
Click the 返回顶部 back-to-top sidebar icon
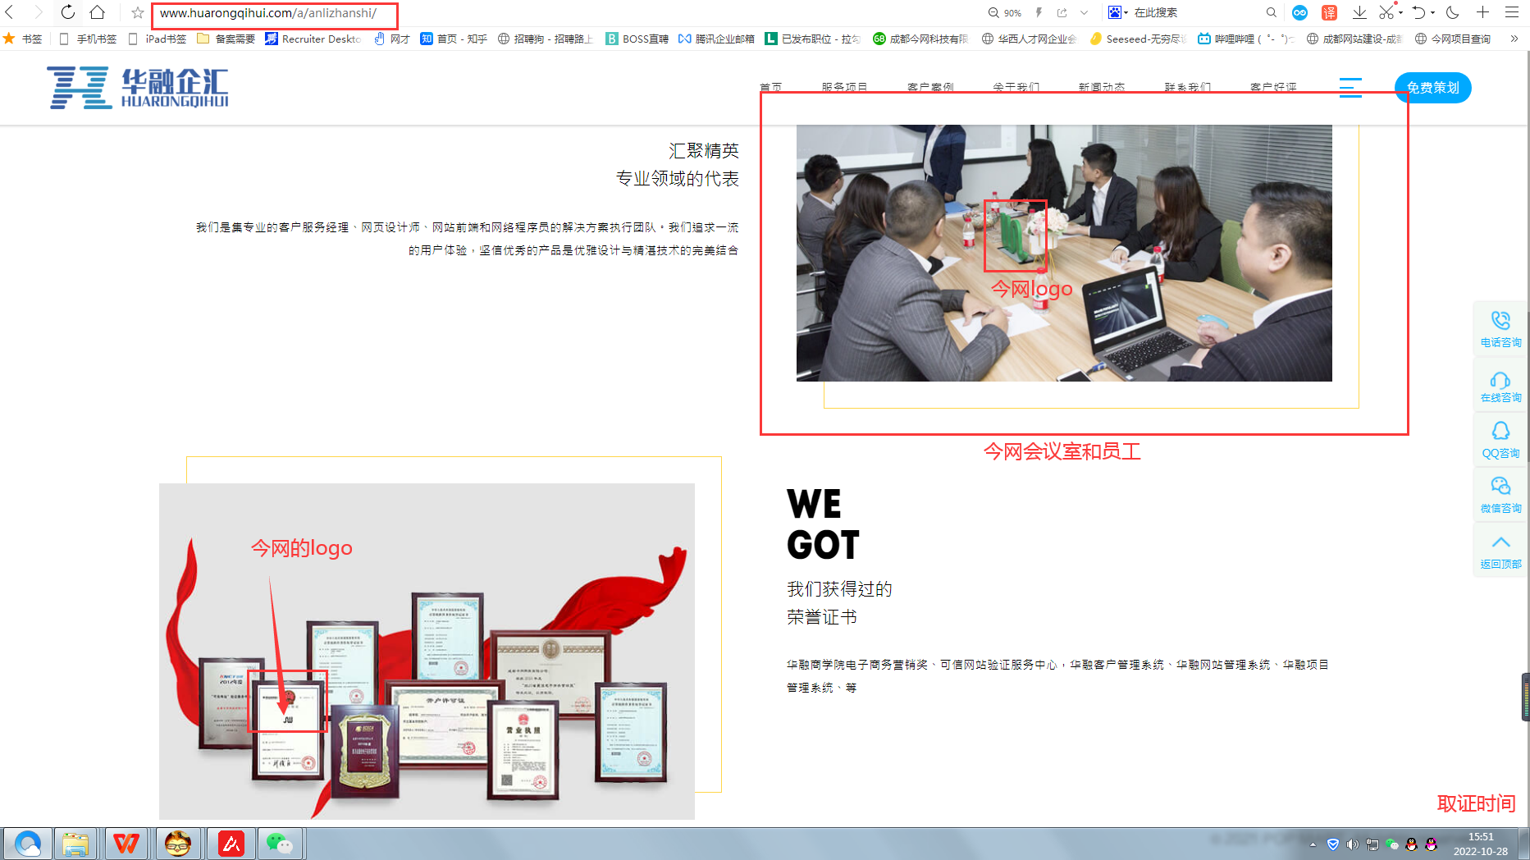[x=1500, y=550]
